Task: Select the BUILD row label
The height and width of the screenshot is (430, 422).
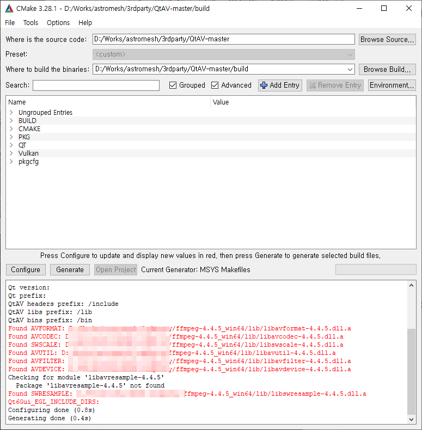Action: [27, 121]
